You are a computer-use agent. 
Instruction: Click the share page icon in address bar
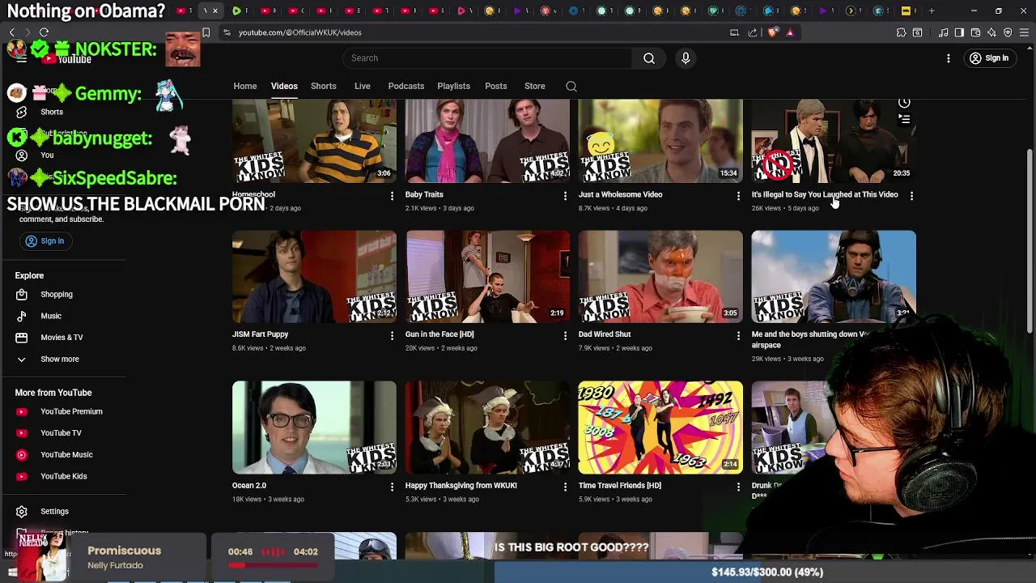(753, 32)
